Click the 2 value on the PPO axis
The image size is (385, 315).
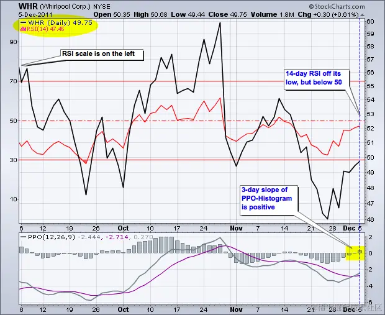point(371,237)
